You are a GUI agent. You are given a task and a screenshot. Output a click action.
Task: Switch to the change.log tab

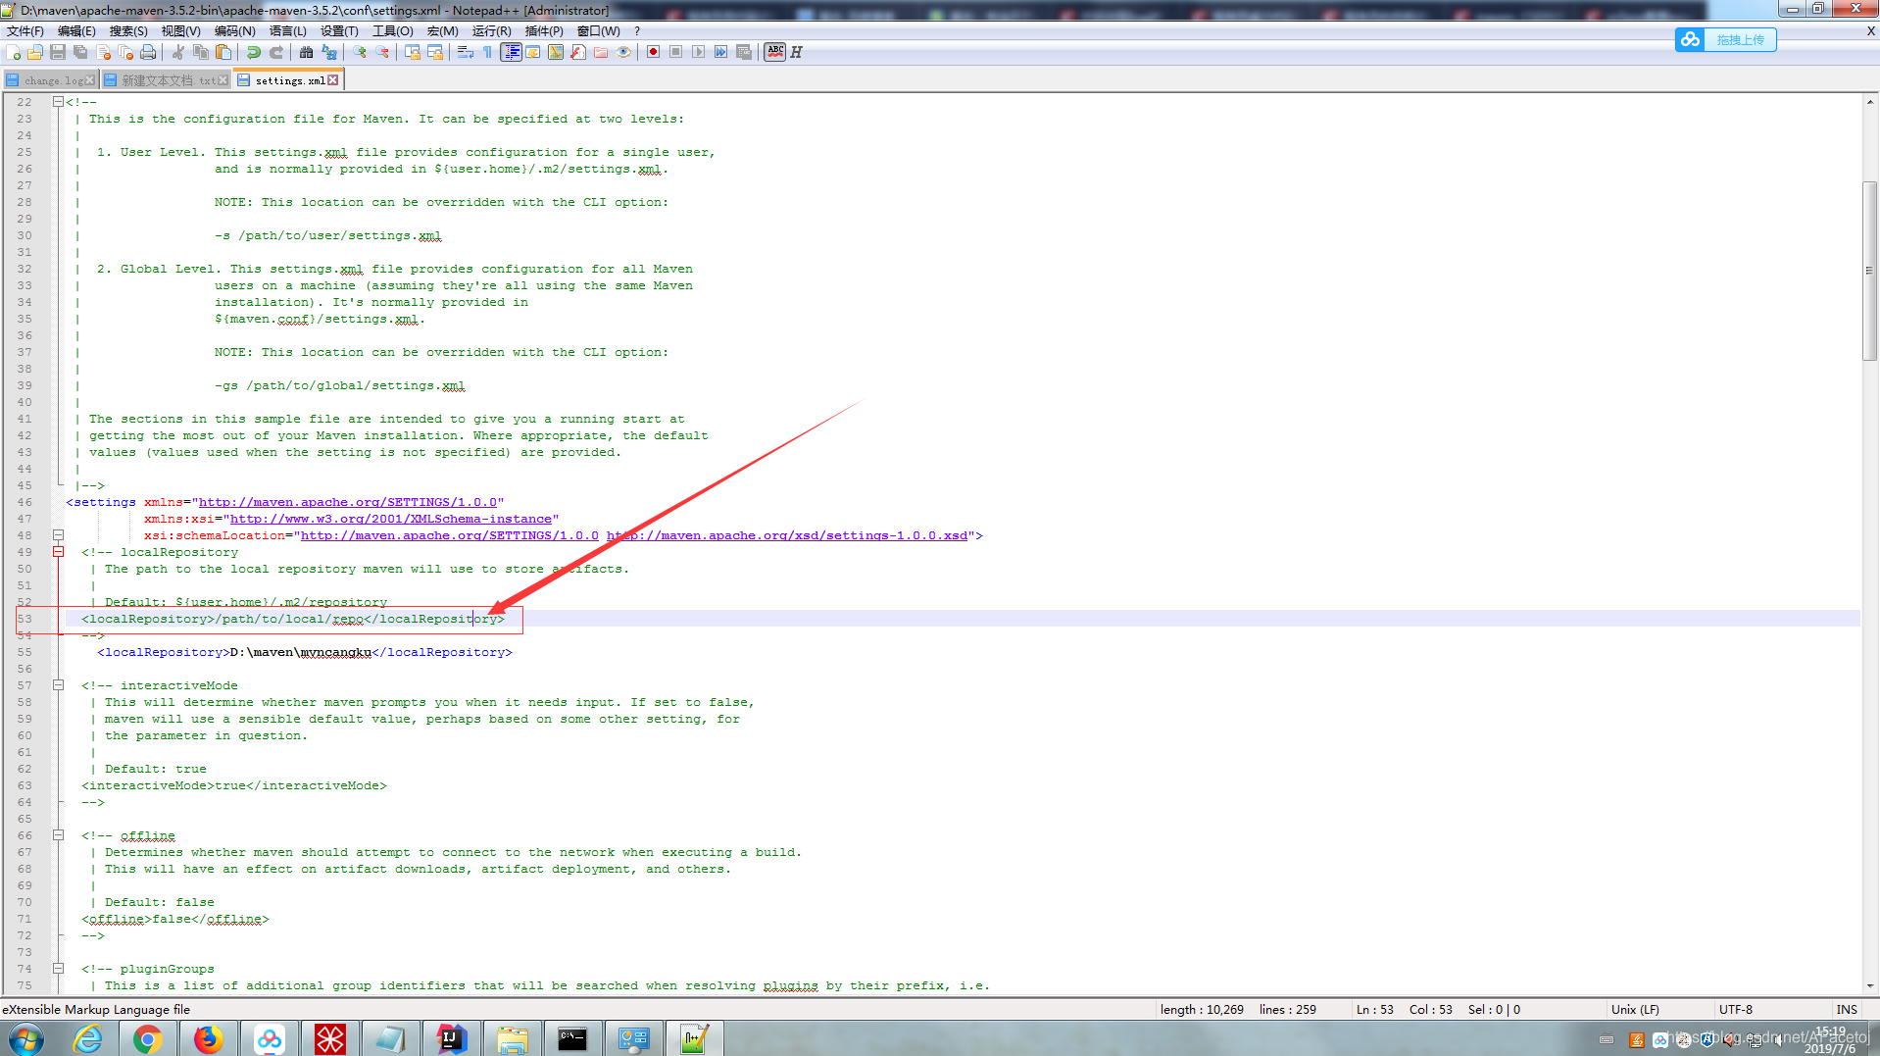51,80
